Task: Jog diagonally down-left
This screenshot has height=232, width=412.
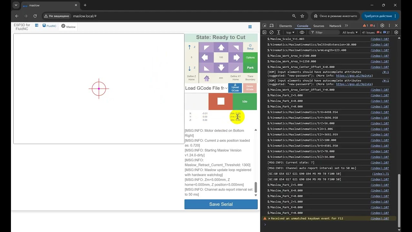Action: click(x=206, y=68)
